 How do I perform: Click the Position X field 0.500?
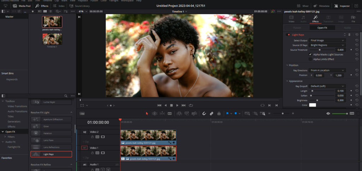(x=319, y=75)
